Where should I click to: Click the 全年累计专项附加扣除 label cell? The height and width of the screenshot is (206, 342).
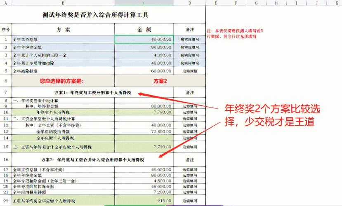tap(63, 63)
